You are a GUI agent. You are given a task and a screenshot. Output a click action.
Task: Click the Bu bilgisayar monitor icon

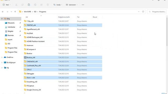coord(5,63)
